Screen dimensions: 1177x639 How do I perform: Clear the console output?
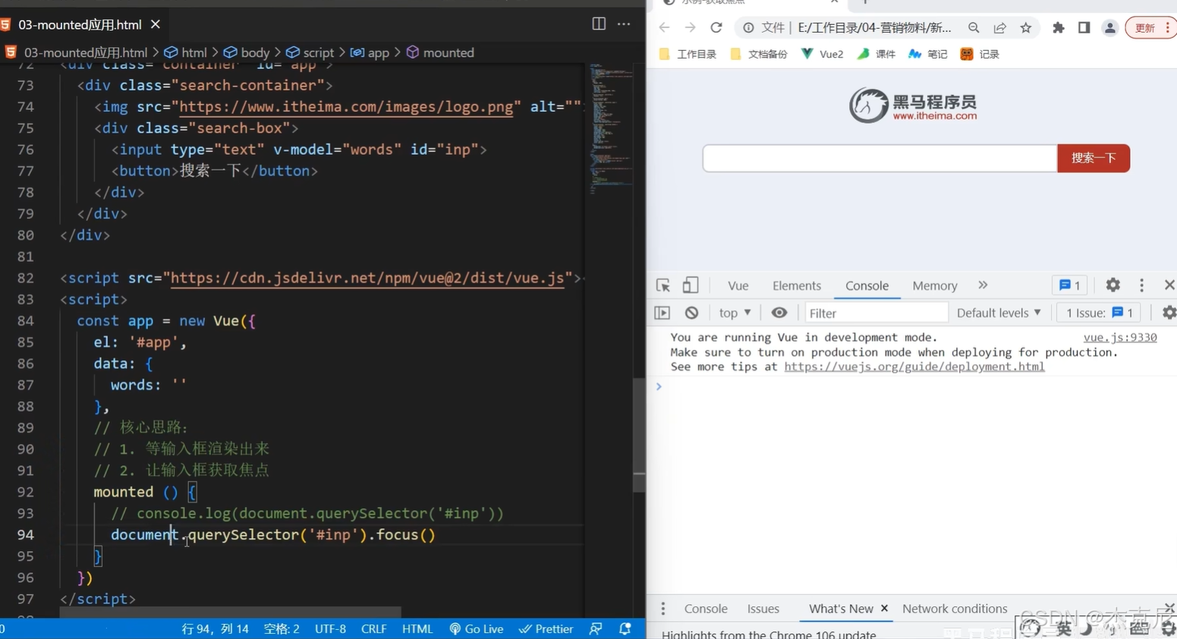pos(691,313)
